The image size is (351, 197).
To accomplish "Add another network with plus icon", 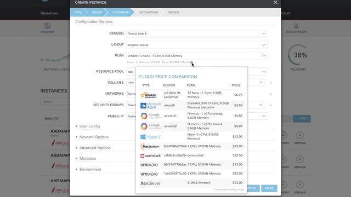I will pyautogui.click(x=270, y=94).
